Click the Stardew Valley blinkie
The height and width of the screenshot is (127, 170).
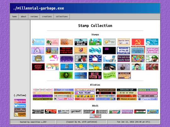tap(43, 99)
